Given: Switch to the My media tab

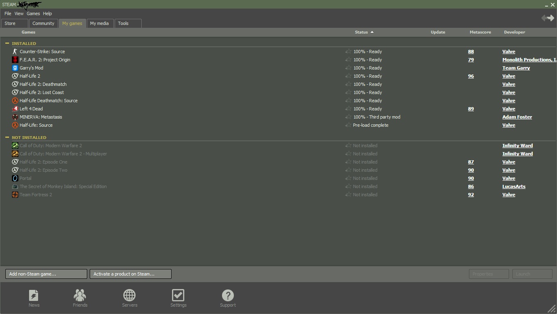Looking at the screenshot, I should click(100, 23).
